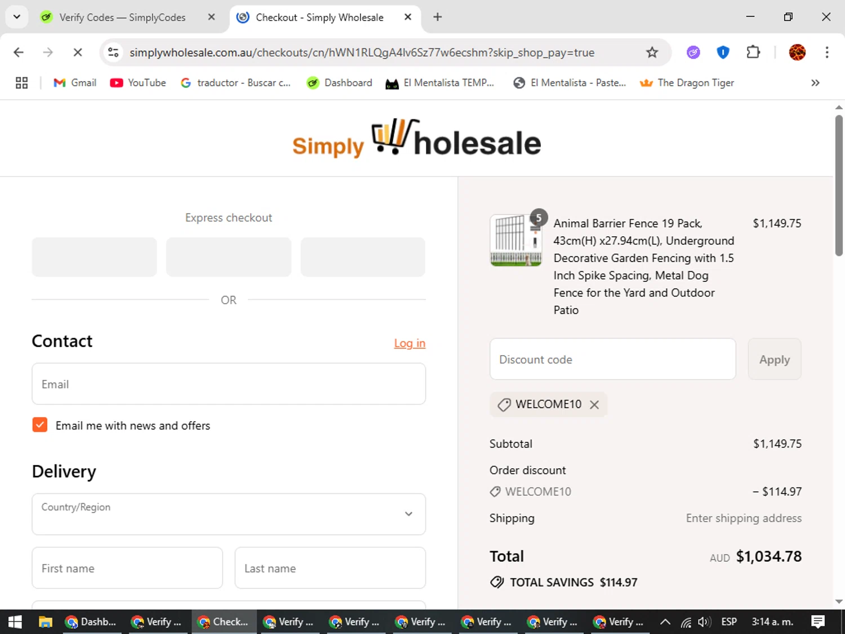Open Chrome three-dot menu

pos(827,52)
